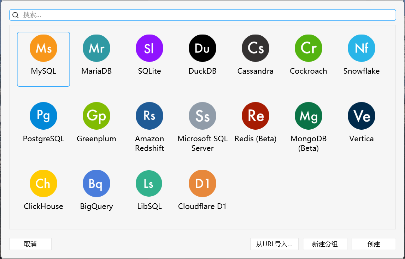Viewport: 405px width, 259px height.
Task: Select the black DuckDB icon
Action: 202,48
